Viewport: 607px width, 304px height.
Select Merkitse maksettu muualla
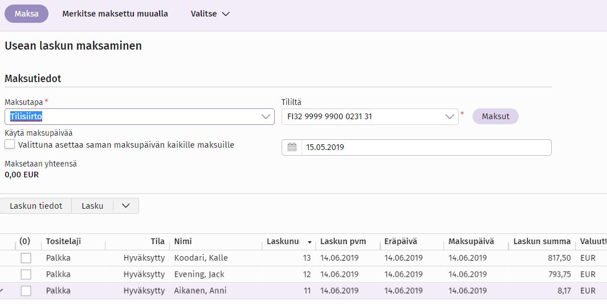pyautogui.click(x=115, y=14)
